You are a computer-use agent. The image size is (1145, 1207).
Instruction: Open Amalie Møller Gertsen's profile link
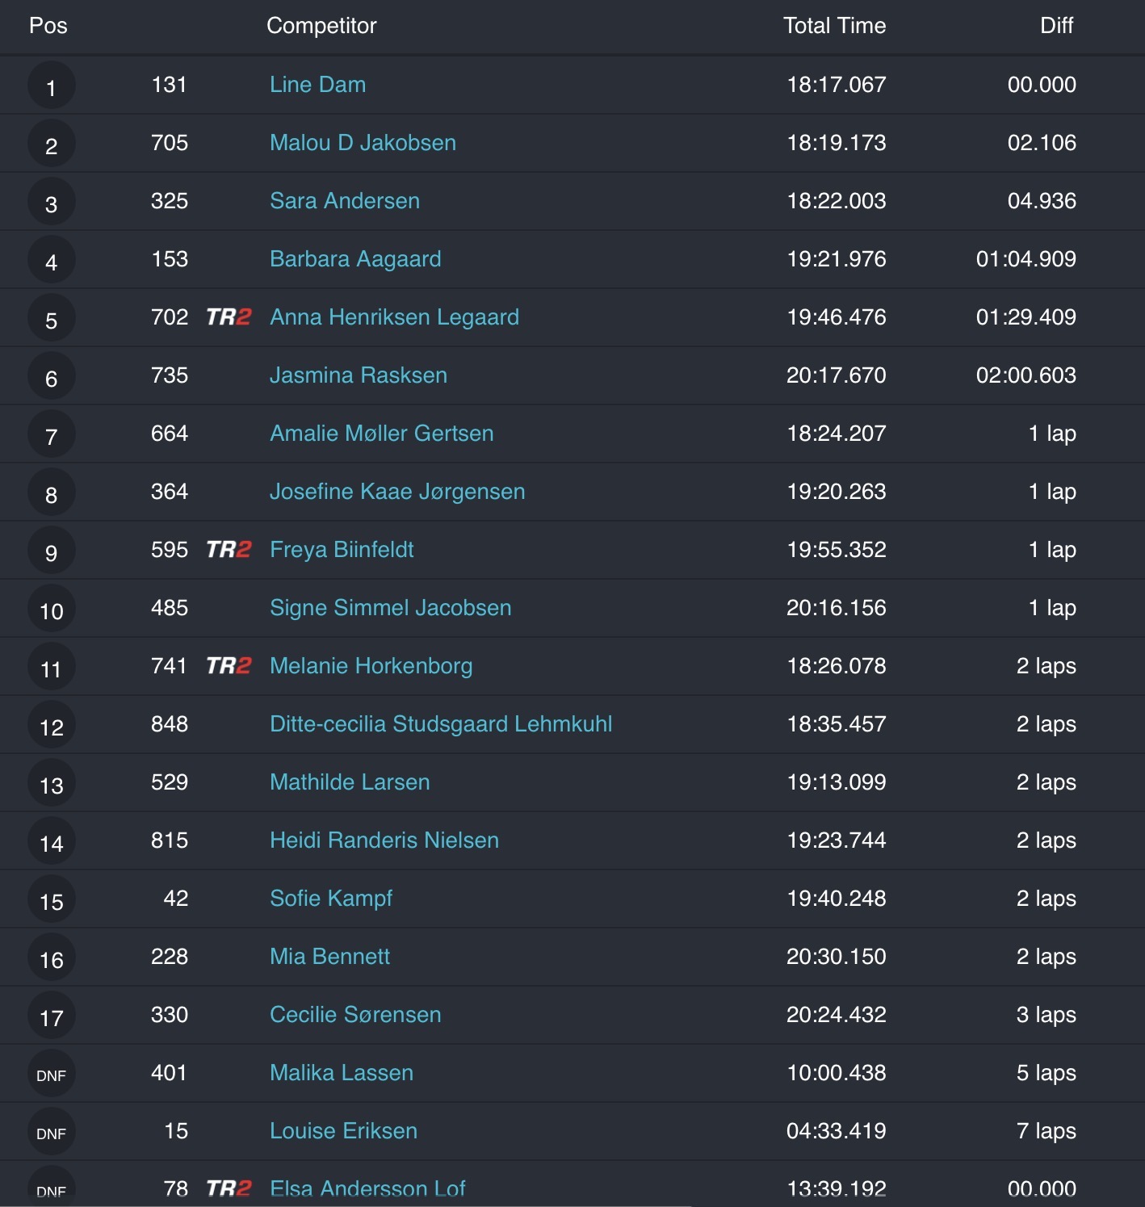(x=381, y=434)
